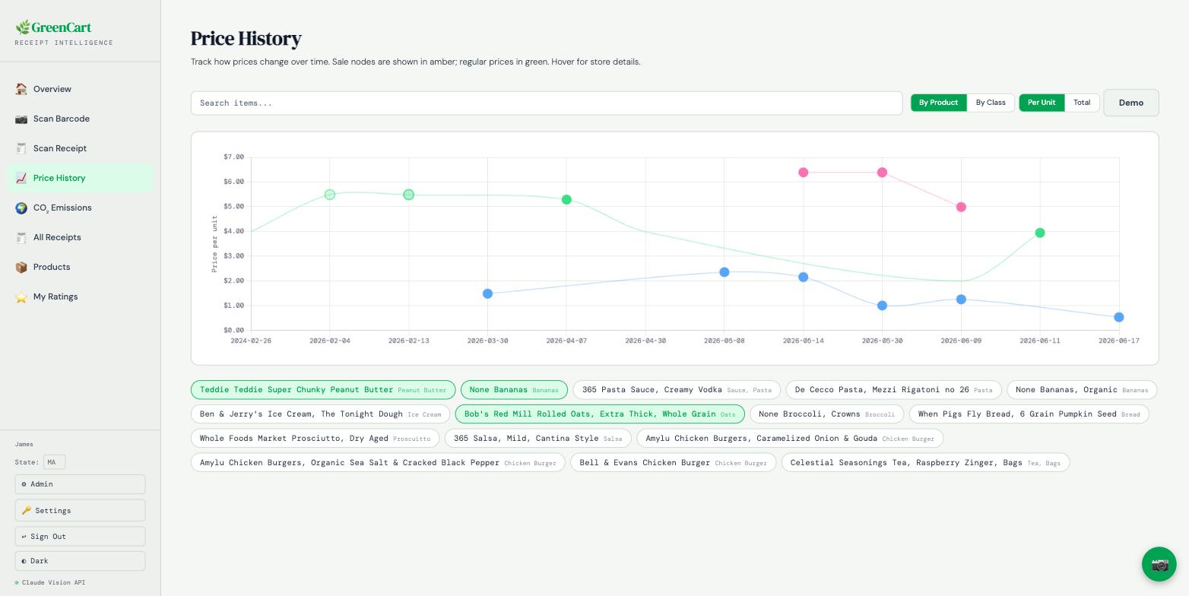Click the CO2 Emissions globe icon
Screen dimensions: 1189x596
pyautogui.click(x=21, y=208)
